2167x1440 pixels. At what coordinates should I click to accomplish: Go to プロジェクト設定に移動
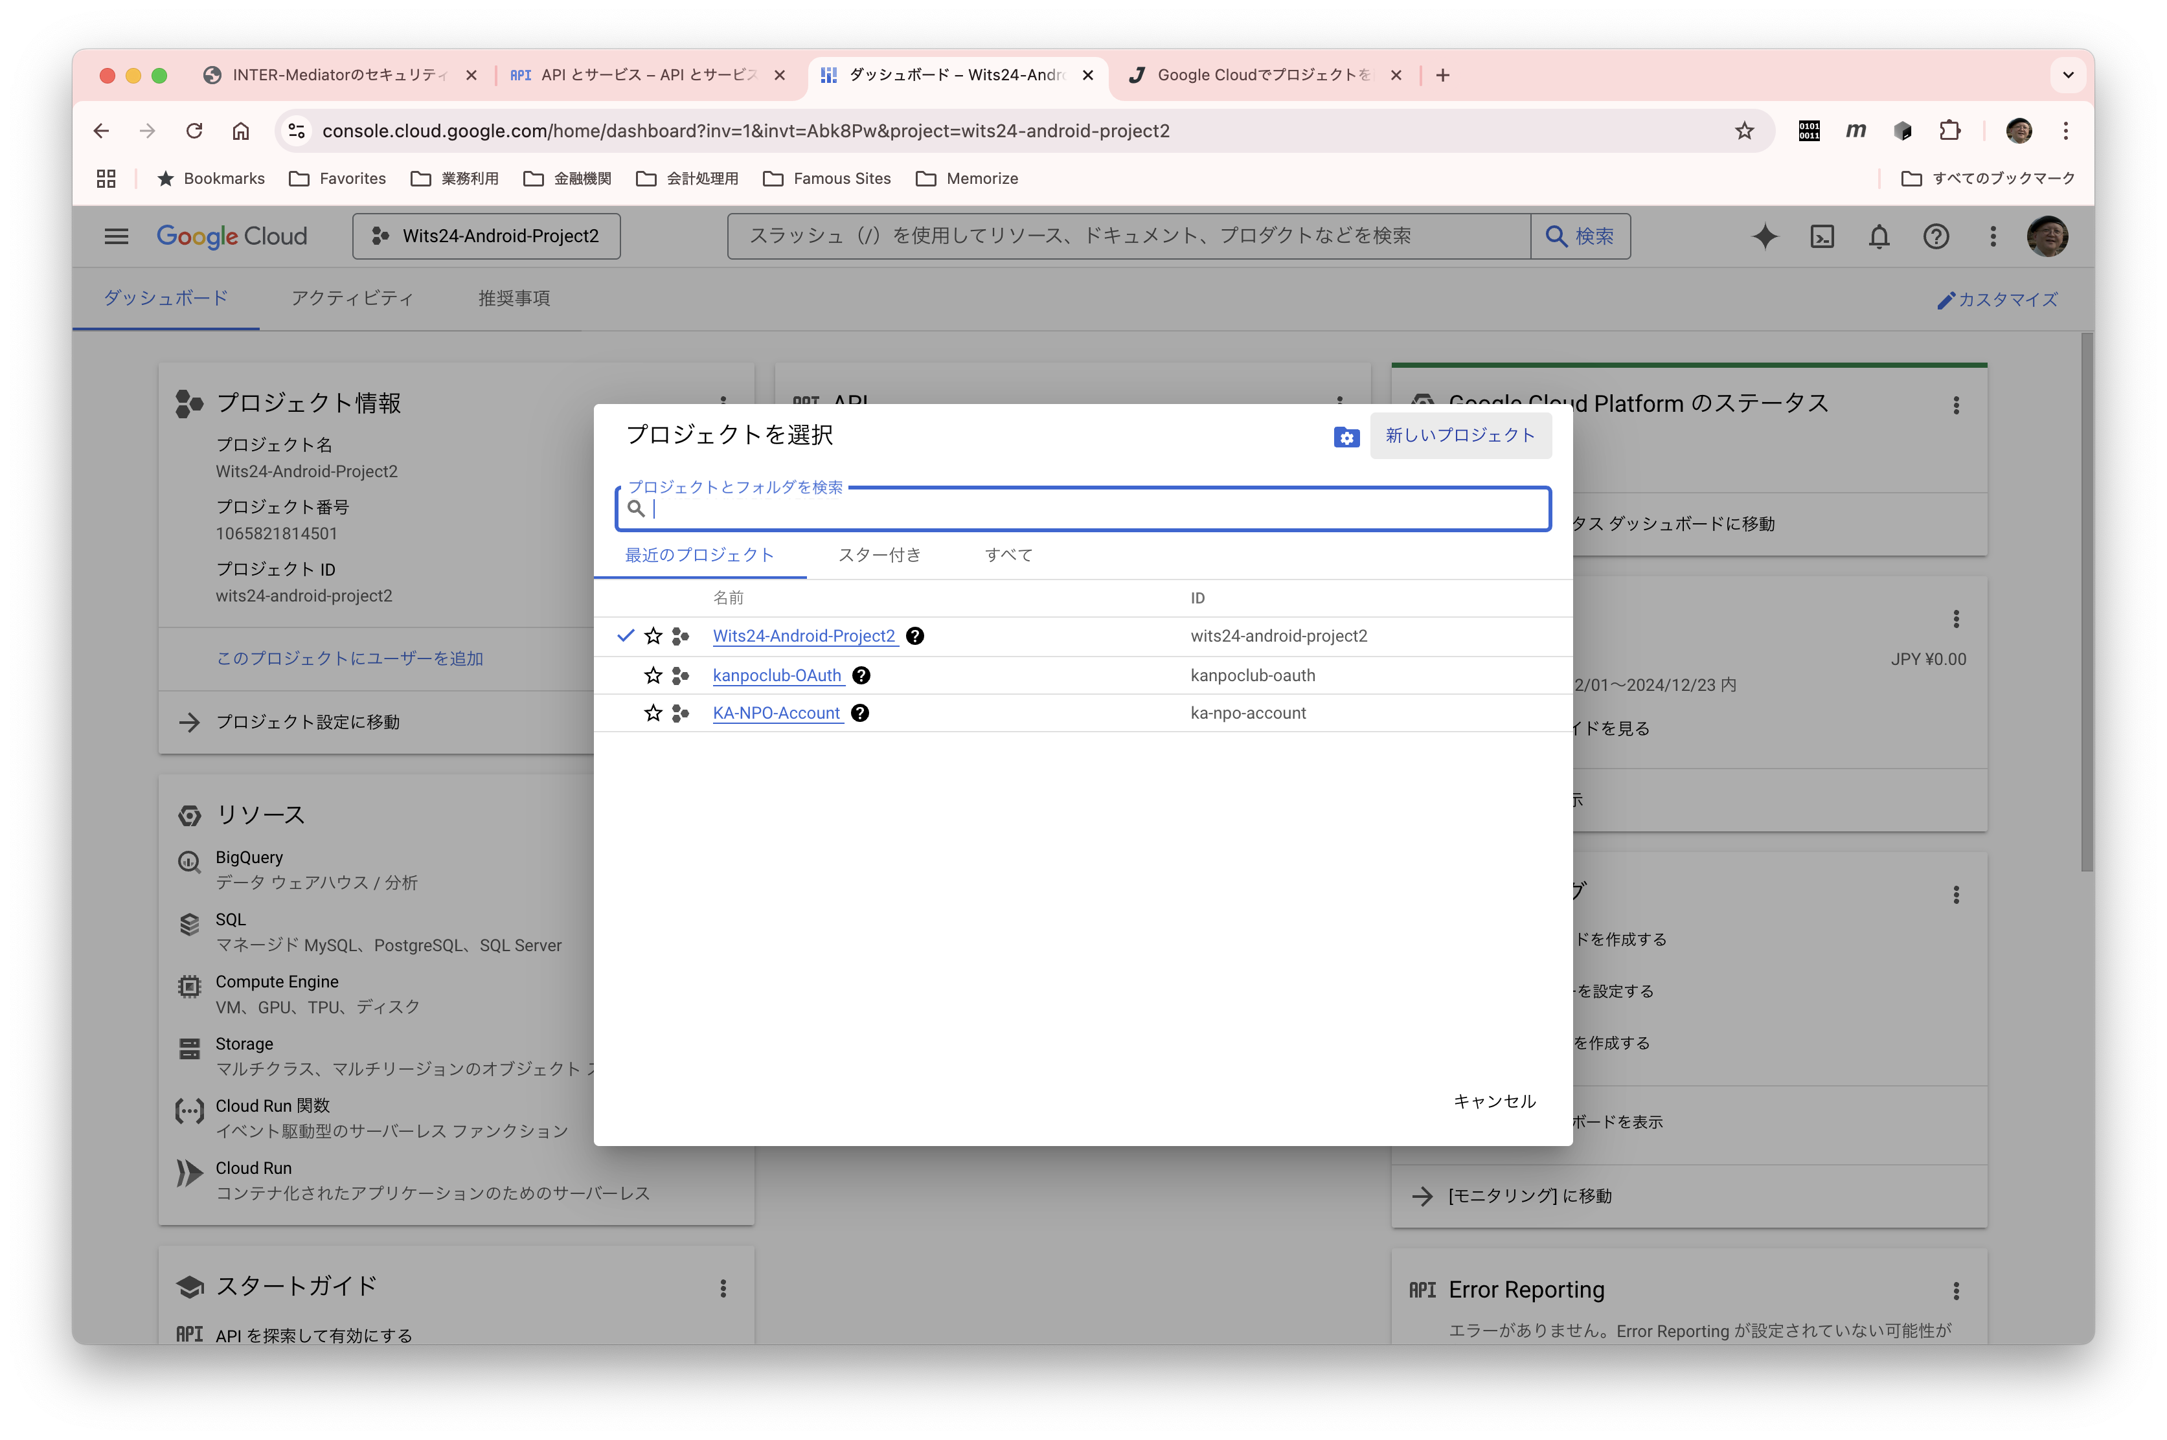307,722
